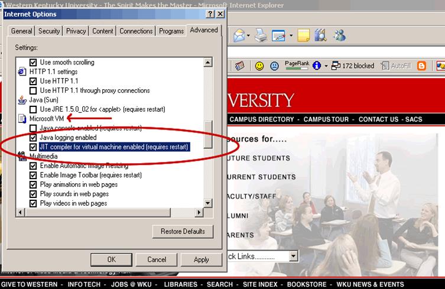445x289 pixels.
Task: Uncheck Enable Image Toolbar checkbox
Action: pos(33,175)
